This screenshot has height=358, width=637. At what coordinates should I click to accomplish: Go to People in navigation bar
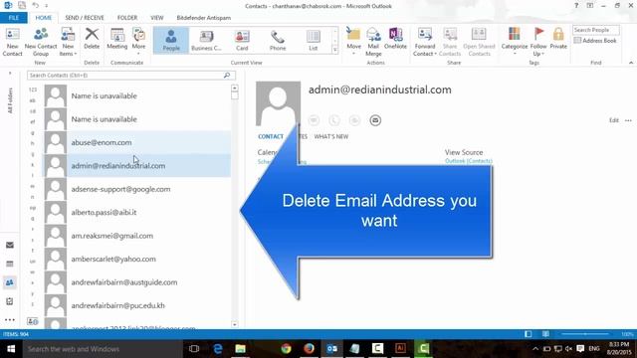[10, 282]
